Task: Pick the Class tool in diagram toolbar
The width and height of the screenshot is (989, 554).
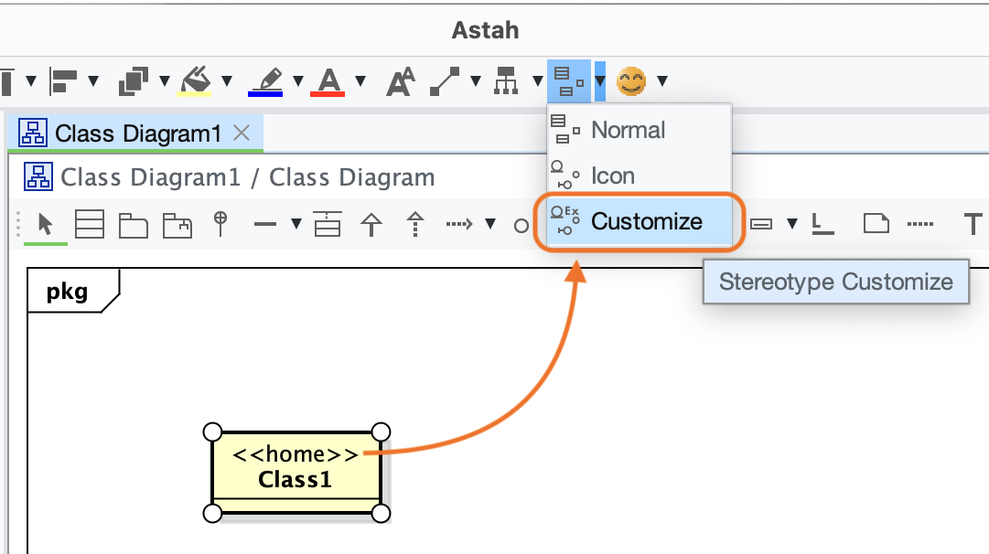Action: 89,224
